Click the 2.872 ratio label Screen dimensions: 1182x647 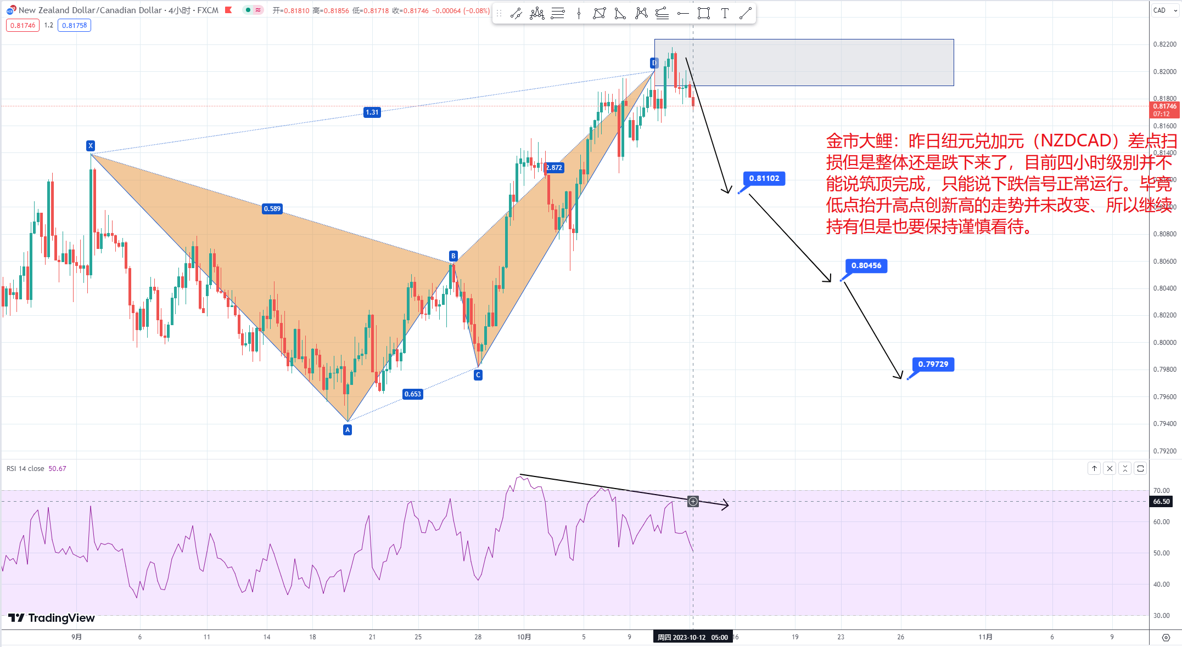pos(554,168)
